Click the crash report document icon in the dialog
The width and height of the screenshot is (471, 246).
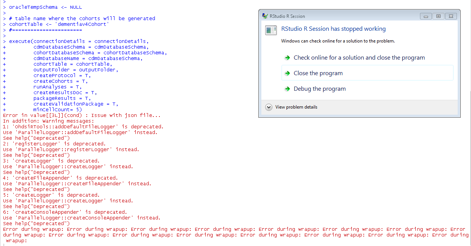[271, 30]
